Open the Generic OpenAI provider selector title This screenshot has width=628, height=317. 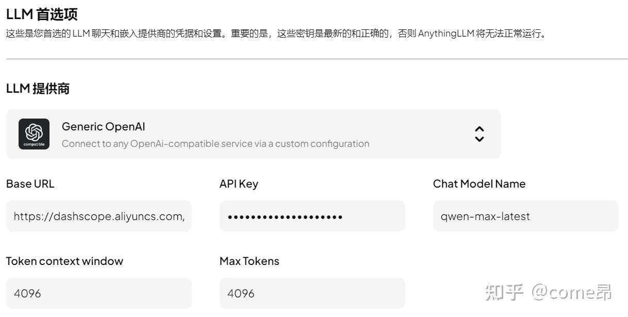tap(104, 126)
